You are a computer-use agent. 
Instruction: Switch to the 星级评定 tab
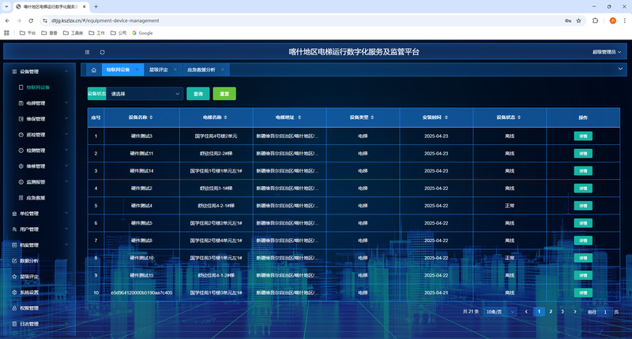point(158,69)
